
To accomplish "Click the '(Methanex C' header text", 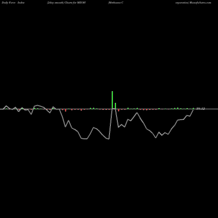I will pos(116,3).
